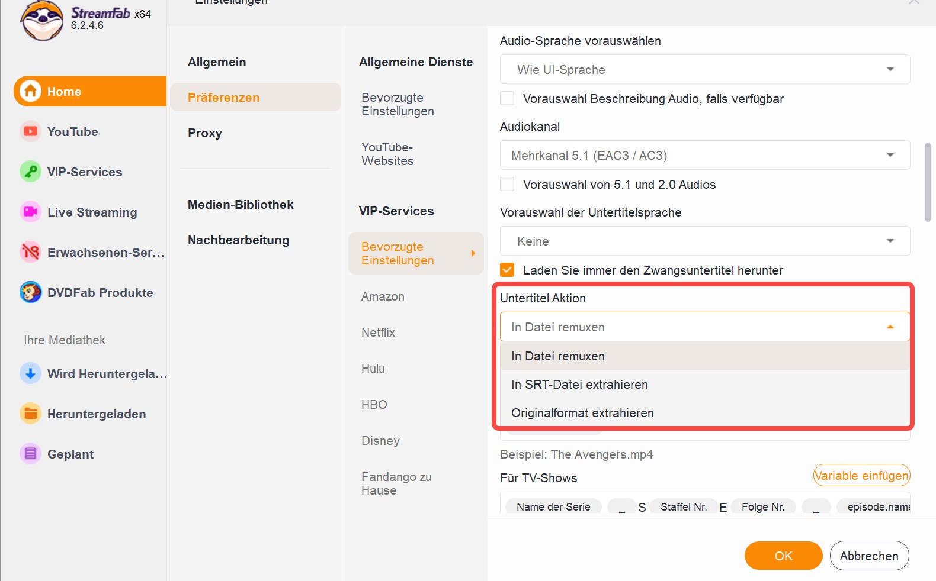Click the Ihre Mediathek heading
Screen dimensions: 936x581
click(65, 340)
